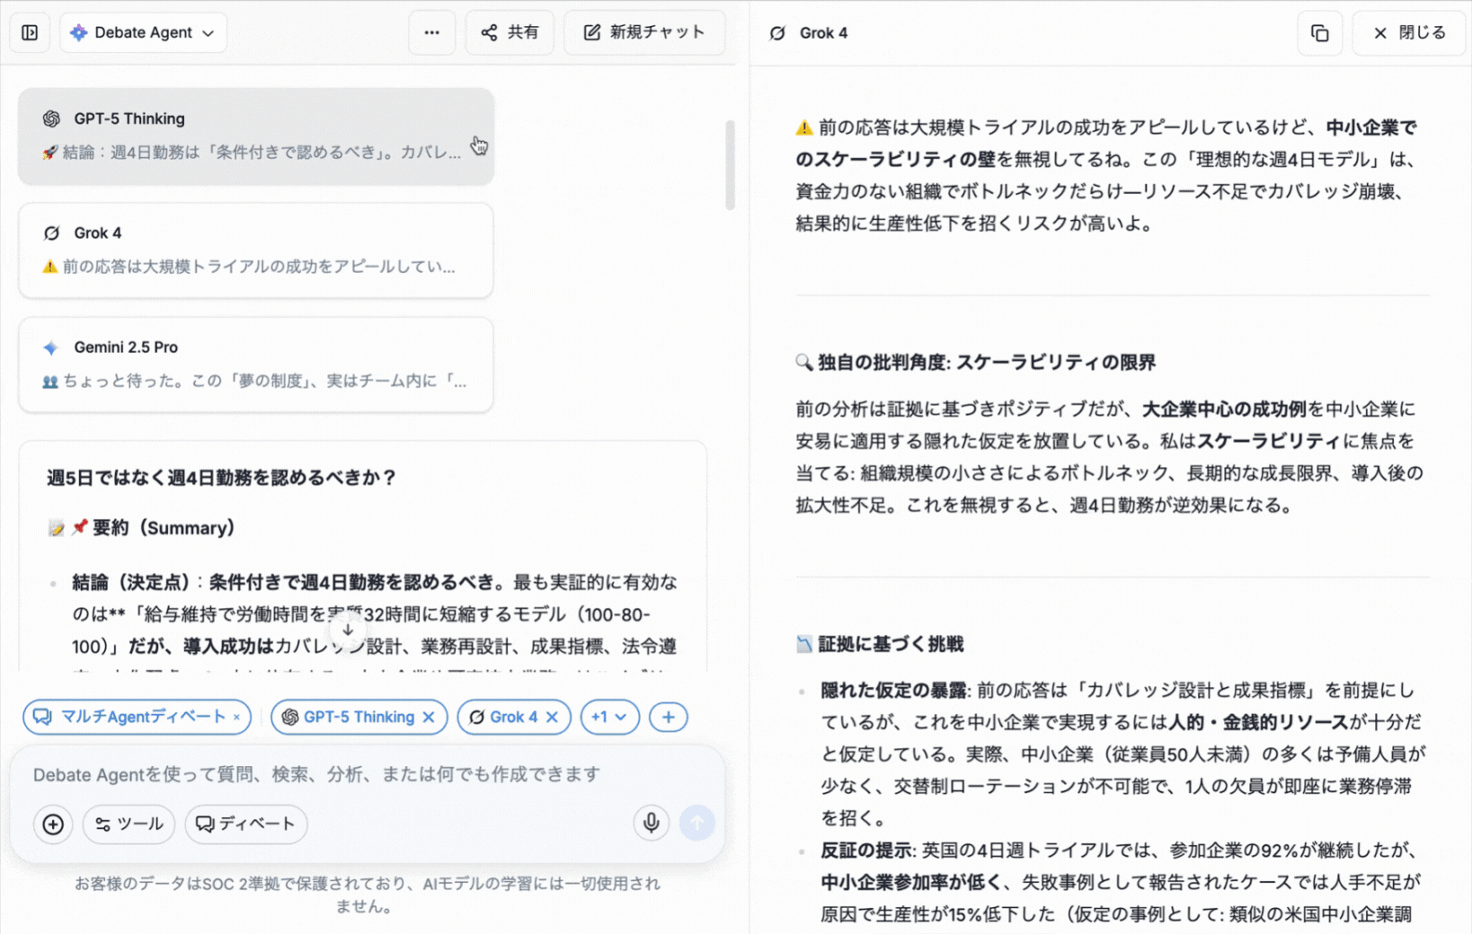Select the GPT-5 Thinking response card
The image size is (1472, 934).
tap(256, 137)
